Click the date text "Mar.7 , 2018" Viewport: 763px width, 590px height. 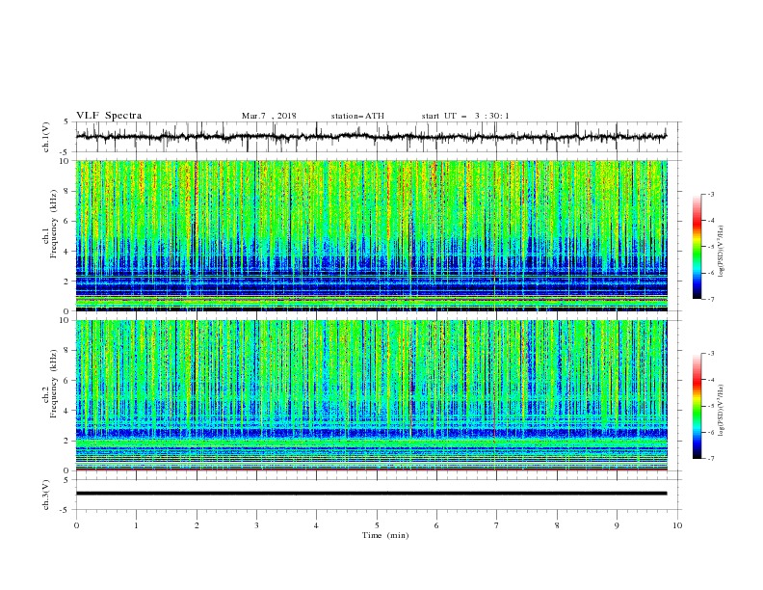(269, 116)
